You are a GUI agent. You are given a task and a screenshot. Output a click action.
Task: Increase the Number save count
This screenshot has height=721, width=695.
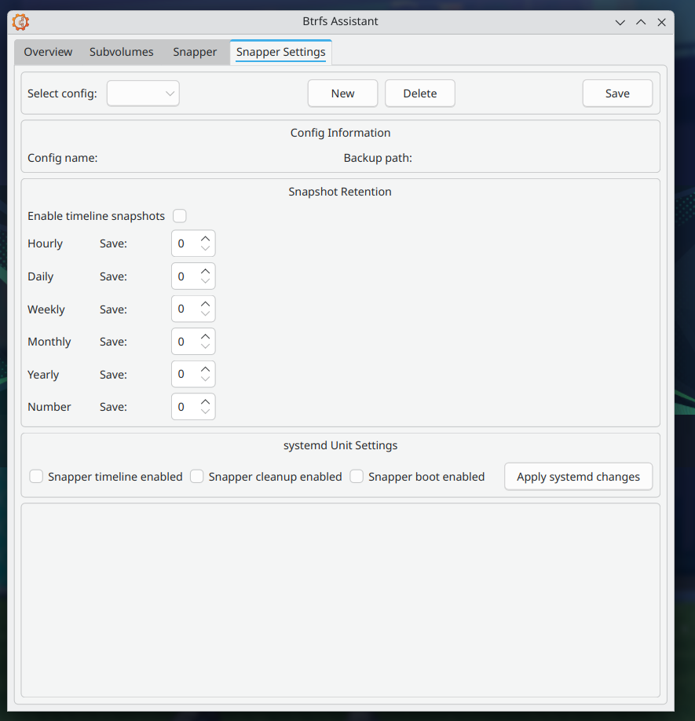point(206,402)
